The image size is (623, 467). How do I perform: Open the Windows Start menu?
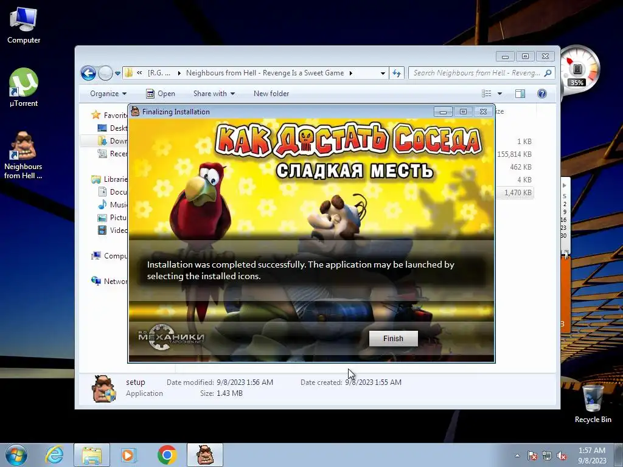pyautogui.click(x=16, y=455)
